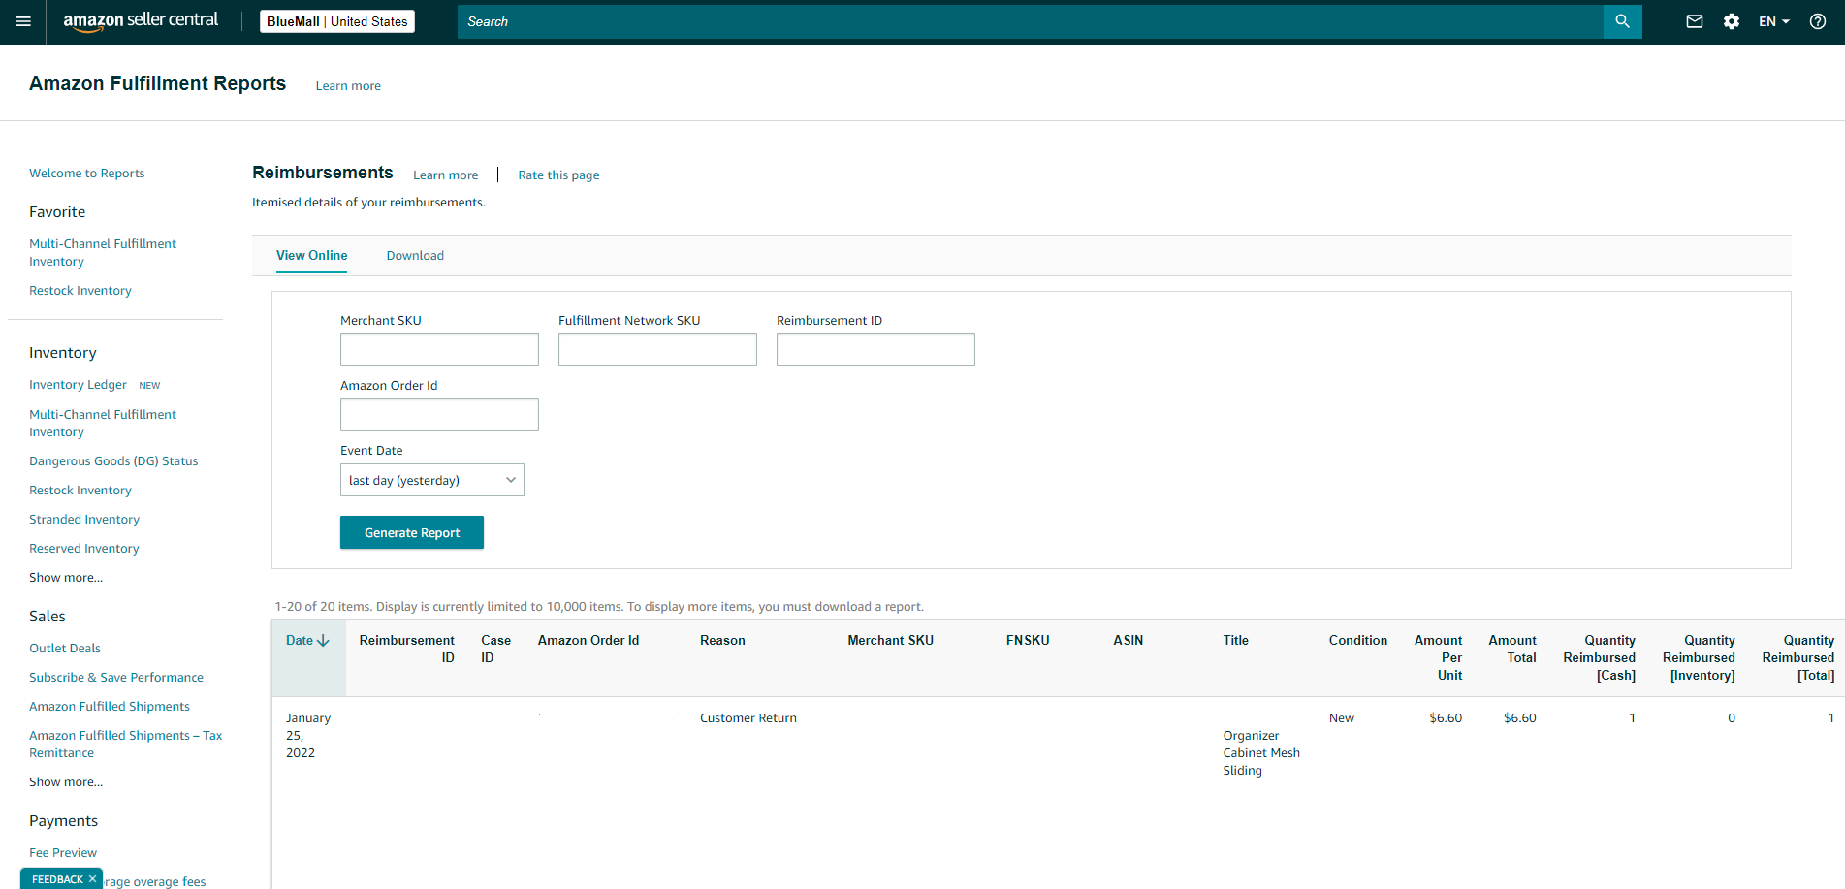Image resolution: width=1845 pixels, height=889 pixels.
Task: Focus the Reimbursement ID field
Action: coord(875,350)
